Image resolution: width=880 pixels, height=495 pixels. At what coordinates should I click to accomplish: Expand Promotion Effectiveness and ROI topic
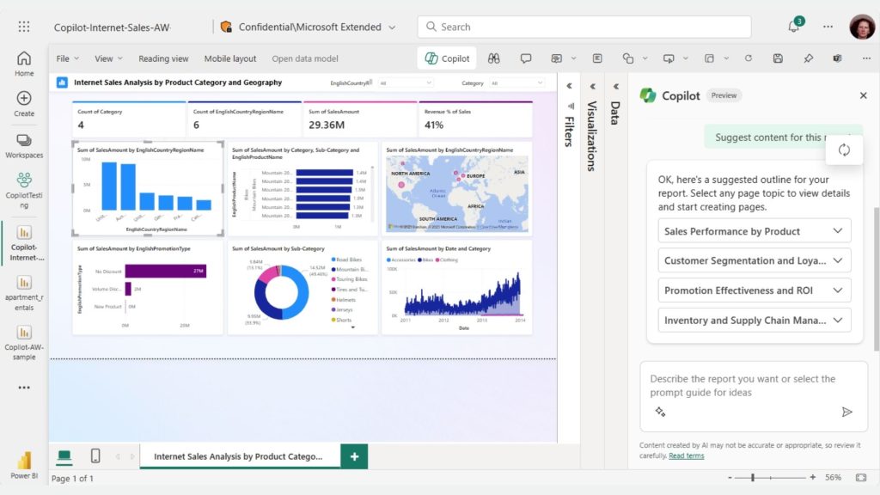click(755, 290)
